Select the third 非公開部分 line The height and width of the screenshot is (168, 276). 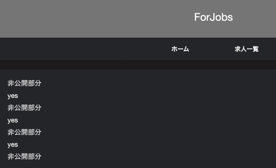[24, 132]
